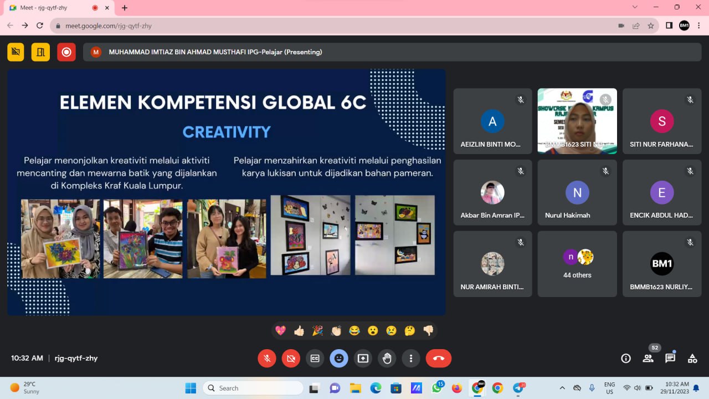
Task: Show the people list panel
Action: click(x=648, y=359)
